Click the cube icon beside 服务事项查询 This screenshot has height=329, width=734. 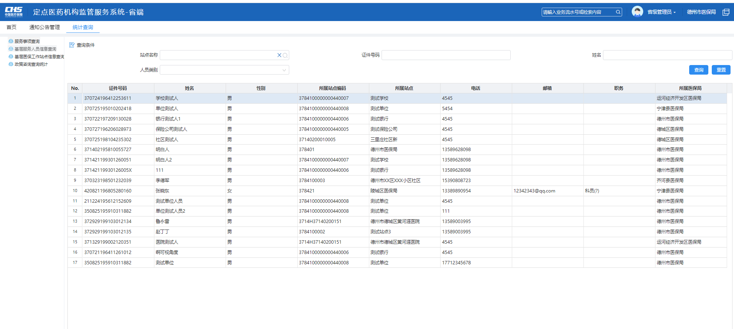11,41
